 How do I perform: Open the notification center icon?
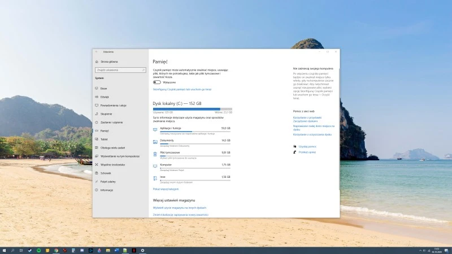446,251
